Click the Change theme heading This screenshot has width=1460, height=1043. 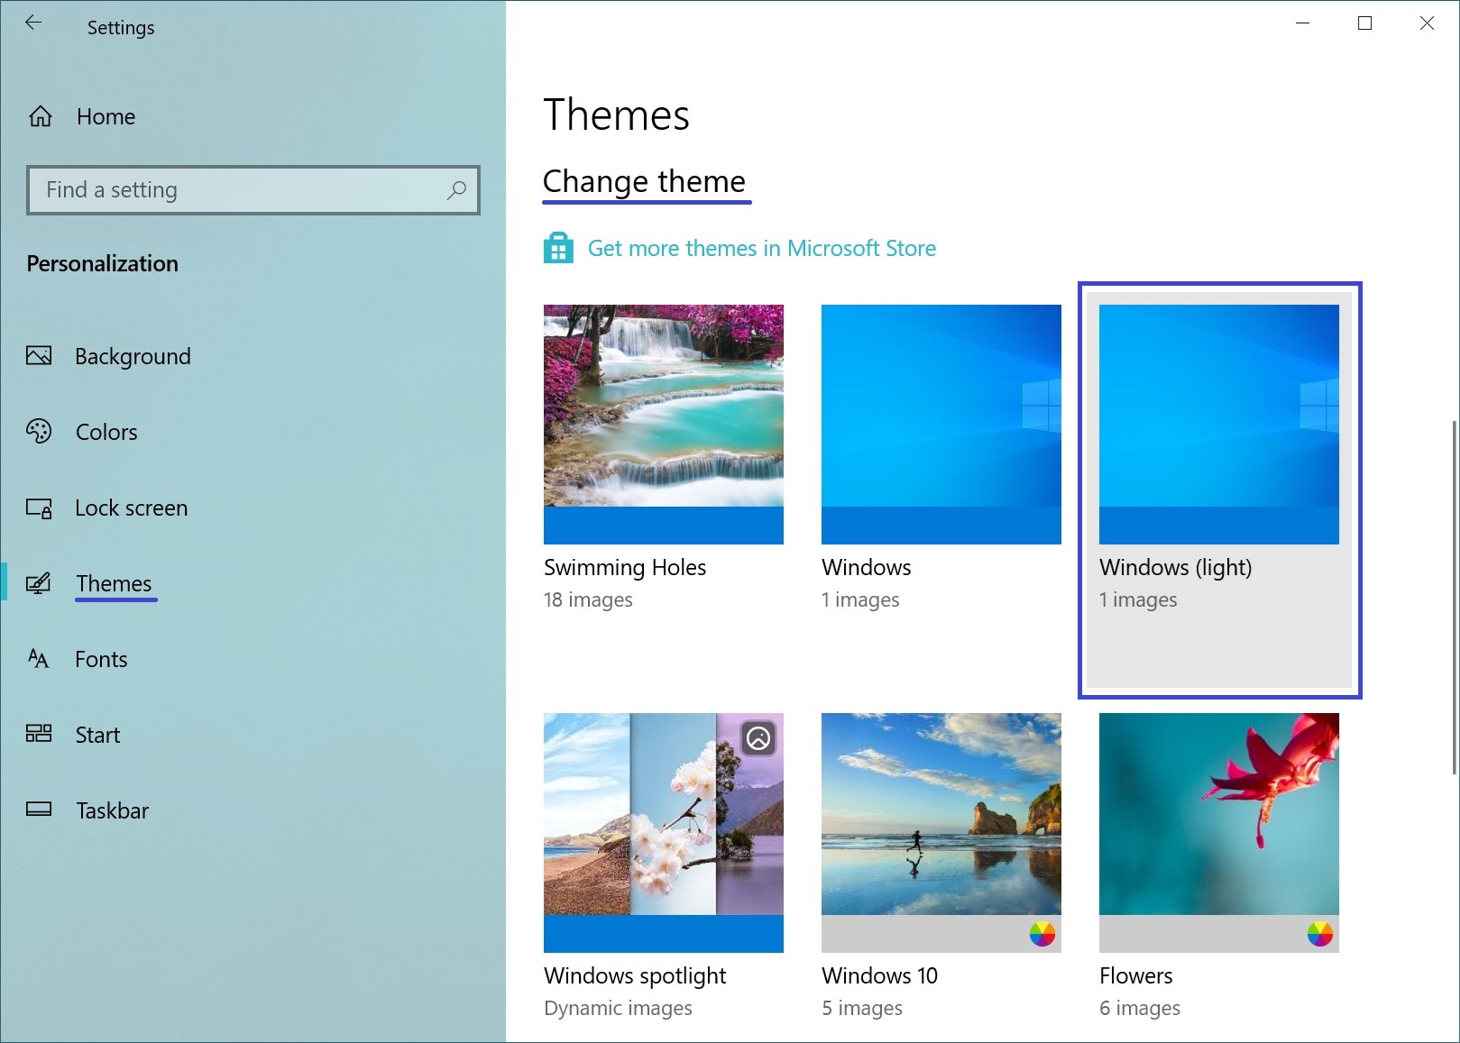(644, 181)
